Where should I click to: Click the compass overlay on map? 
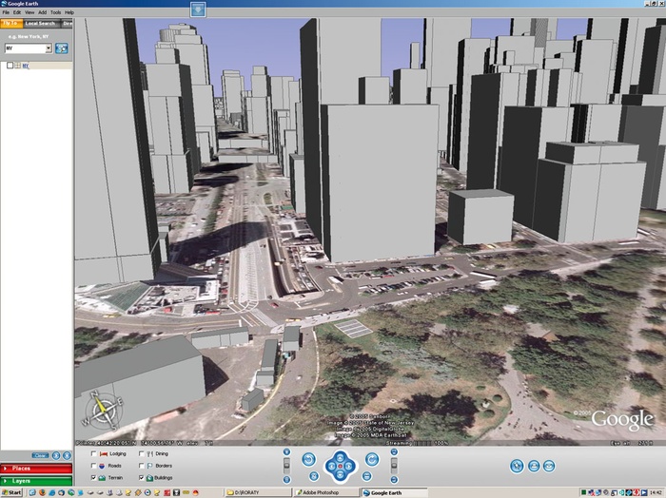103,411
